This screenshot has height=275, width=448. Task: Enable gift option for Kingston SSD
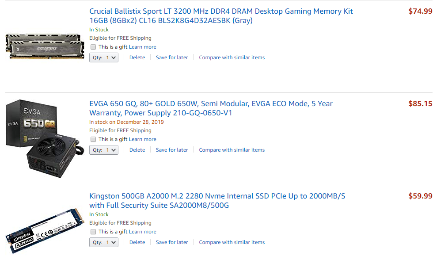93,232
